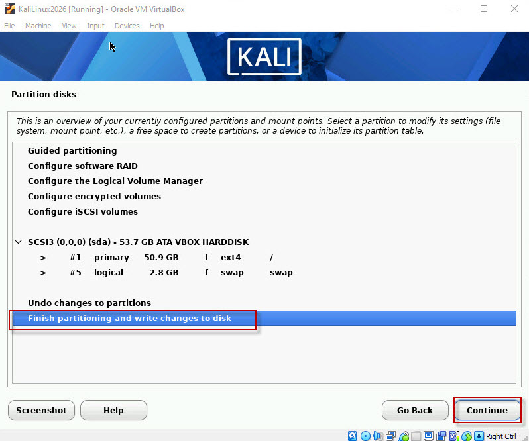Click the Go Back button
Image resolution: width=529 pixels, height=441 pixels.
(415, 410)
